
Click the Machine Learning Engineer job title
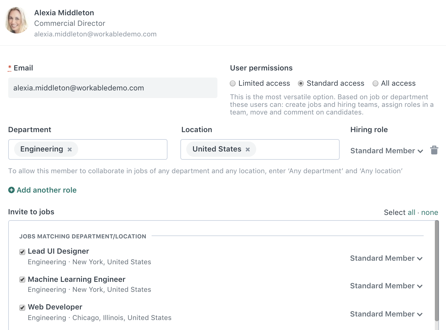pos(77,279)
